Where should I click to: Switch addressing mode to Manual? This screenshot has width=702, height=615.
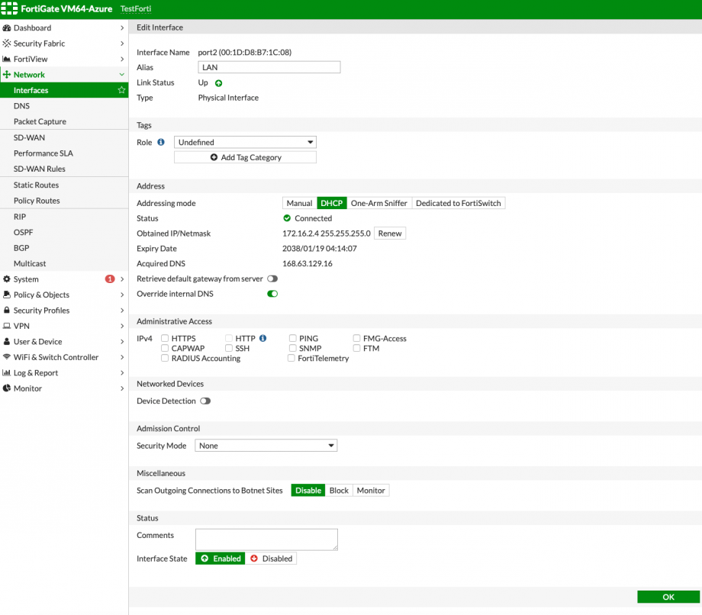click(x=298, y=203)
